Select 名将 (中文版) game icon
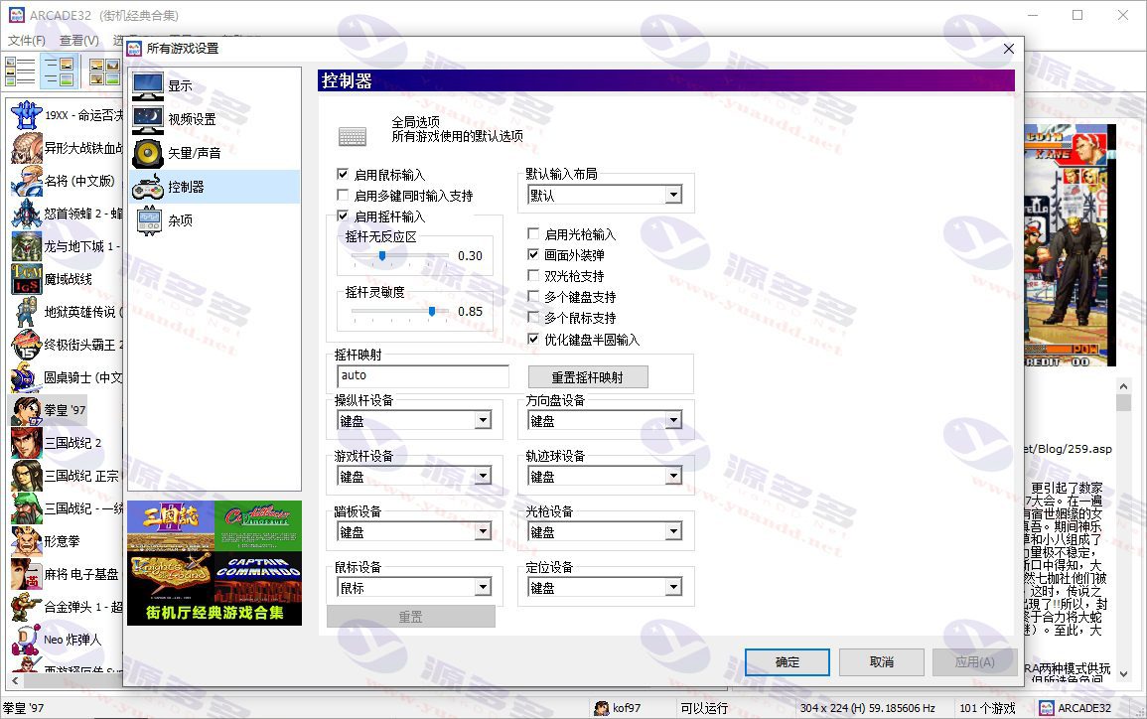This screenshot has width=1147, height=719. tap(27, 181)
